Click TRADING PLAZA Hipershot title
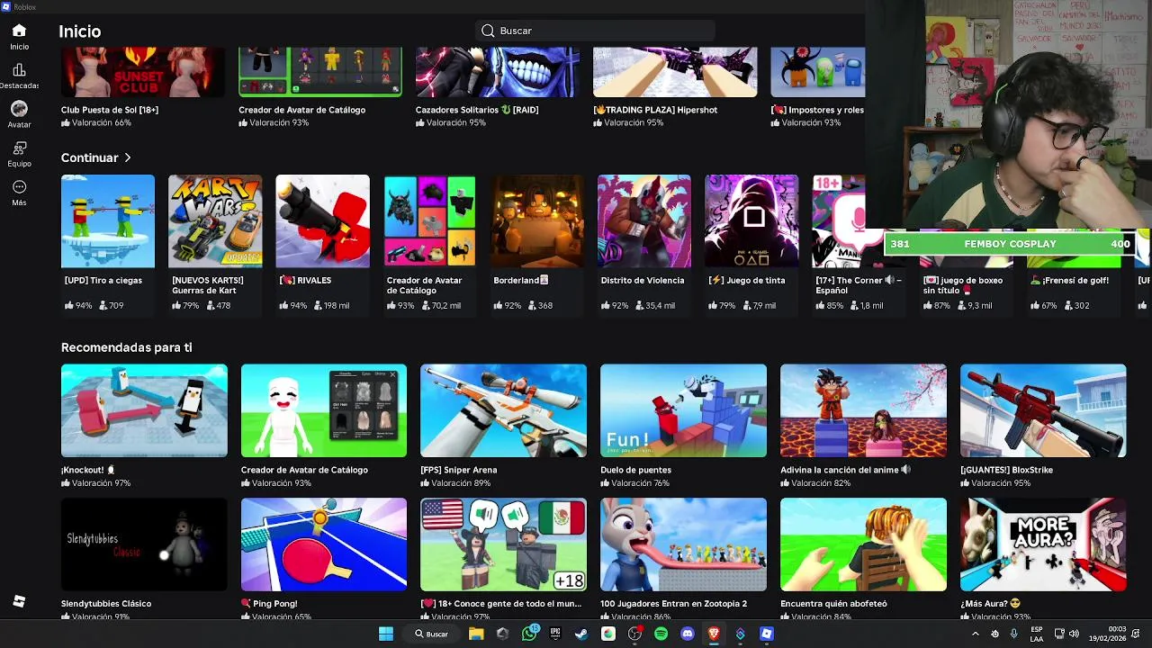The width and height of the screenshot is (1152, 648). (655, 110)
